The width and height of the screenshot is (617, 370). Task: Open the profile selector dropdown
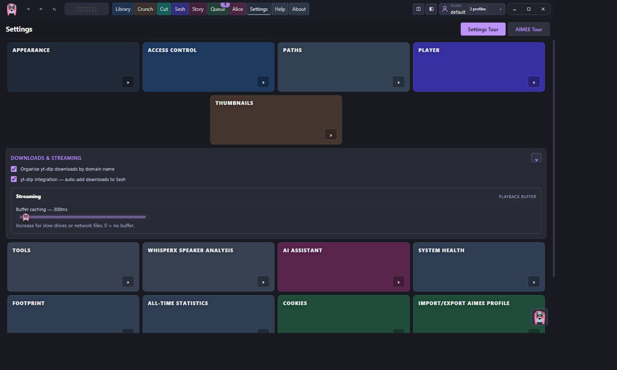(x=472, y=9)
